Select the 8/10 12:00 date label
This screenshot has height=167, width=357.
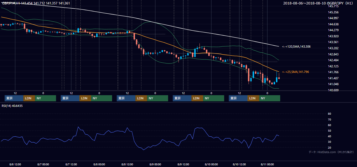pyautogui.click(x=239, y=164)
